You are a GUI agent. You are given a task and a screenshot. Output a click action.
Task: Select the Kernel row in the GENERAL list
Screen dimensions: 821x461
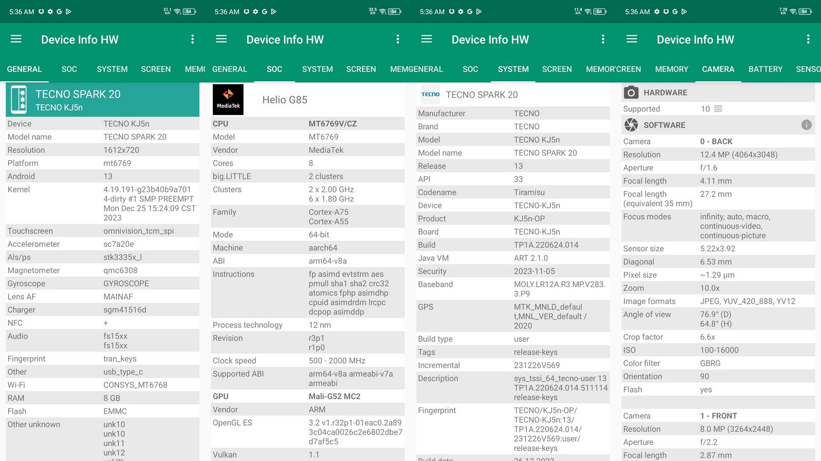click(x=103, y=204)
